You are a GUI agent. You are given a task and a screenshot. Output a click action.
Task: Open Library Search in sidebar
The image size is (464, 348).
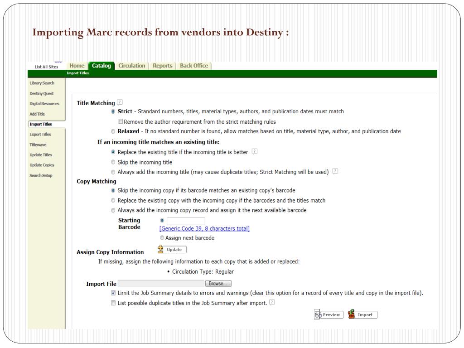coord(42,83)
